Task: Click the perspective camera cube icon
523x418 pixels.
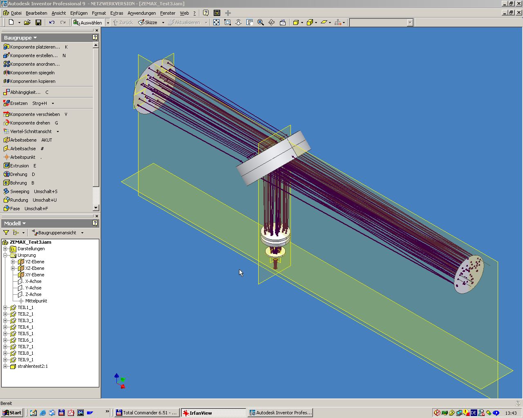Action: pos(310,22)
